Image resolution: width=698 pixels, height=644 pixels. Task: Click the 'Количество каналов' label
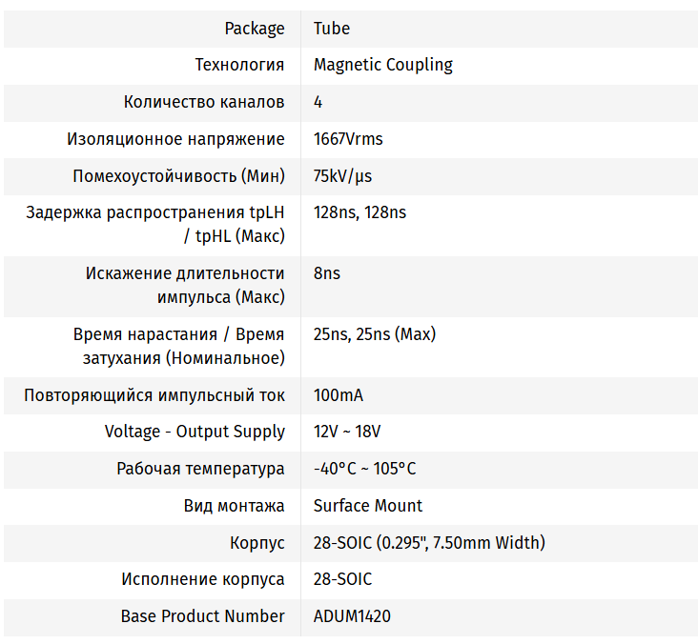click(204, 102)
